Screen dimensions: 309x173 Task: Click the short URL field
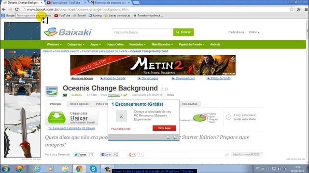pyautogui.click(x=247, y=155)
